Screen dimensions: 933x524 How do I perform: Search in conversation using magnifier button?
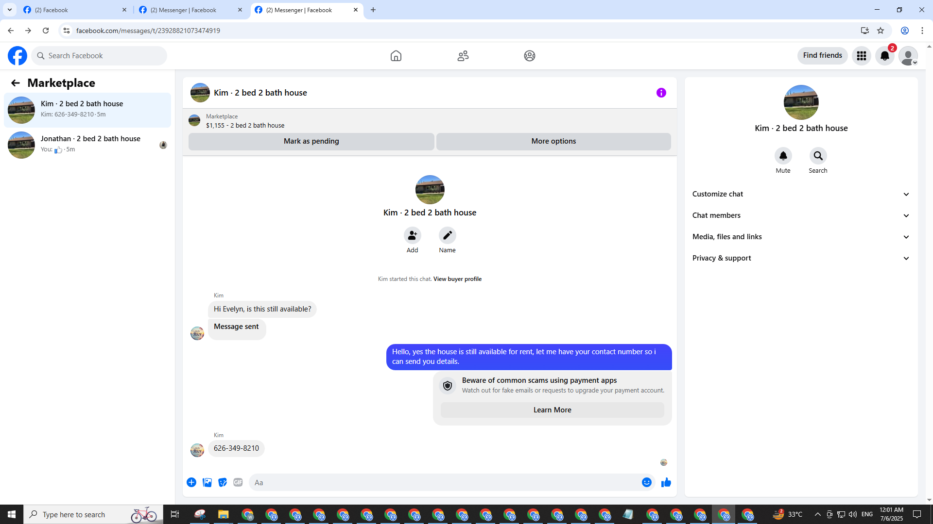point(818,156)
